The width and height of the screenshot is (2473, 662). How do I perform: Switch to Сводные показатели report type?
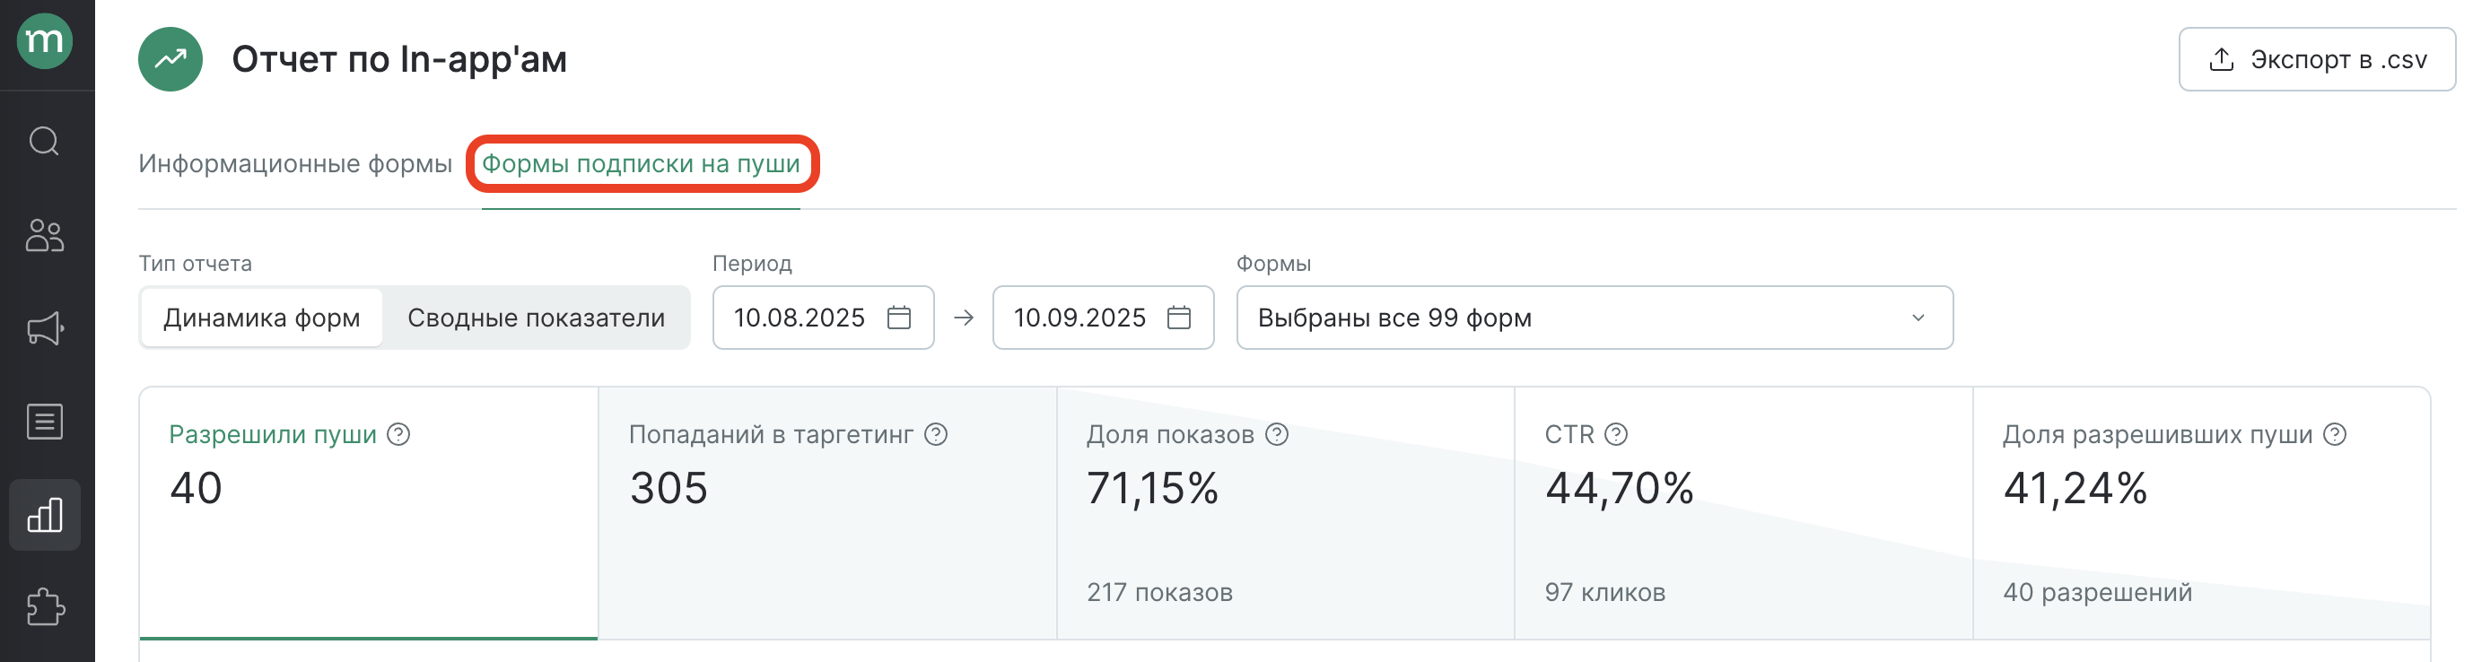pos(536,318)
